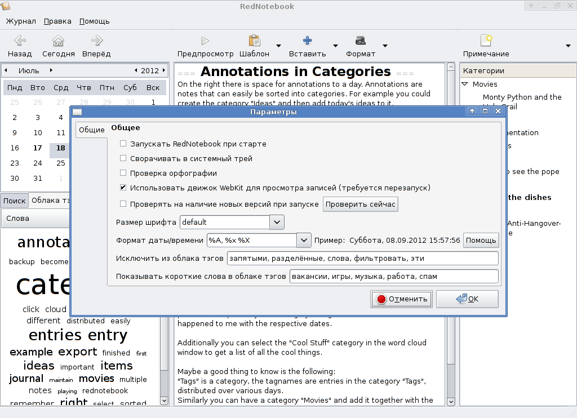
Task: Go to today via the Сегодня home icon
Action: pos(58,41)
